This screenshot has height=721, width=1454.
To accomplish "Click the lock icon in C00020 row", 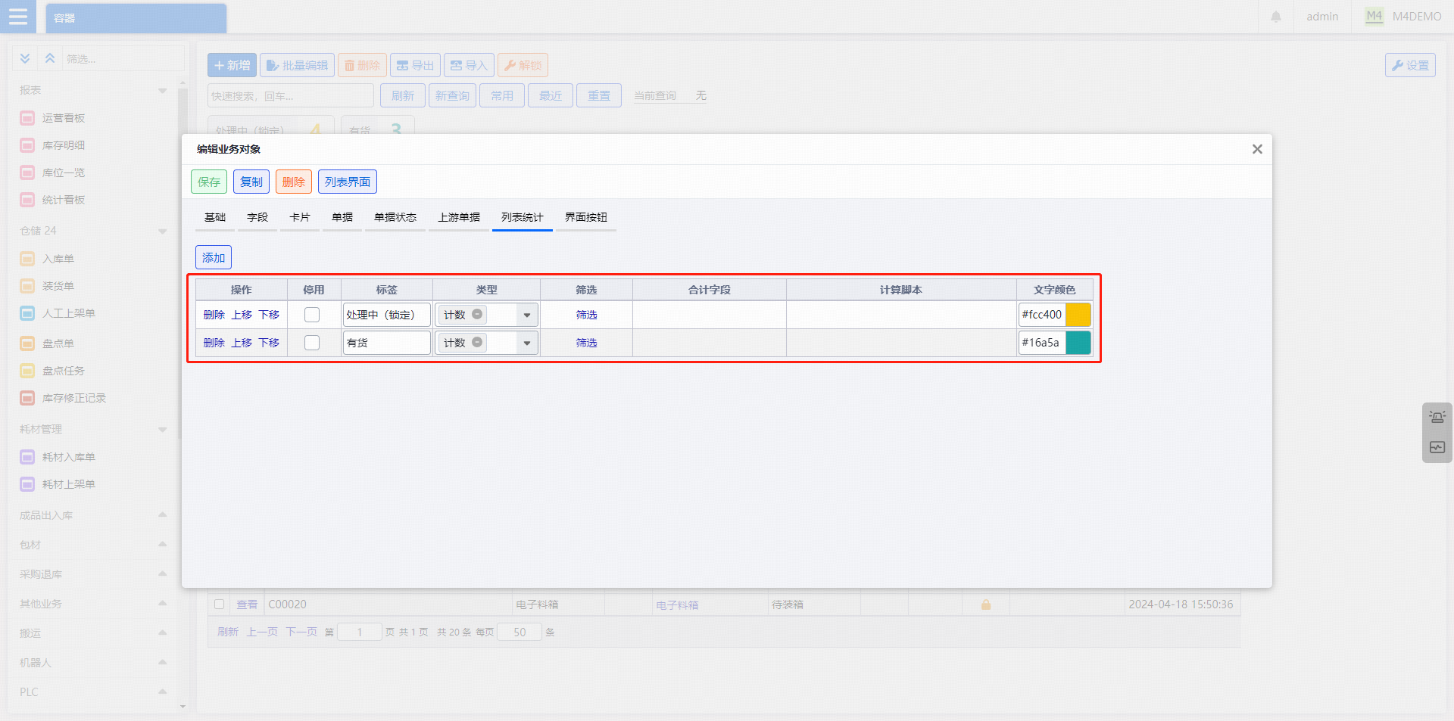I will pyautogui.click(x=986, y=604).
